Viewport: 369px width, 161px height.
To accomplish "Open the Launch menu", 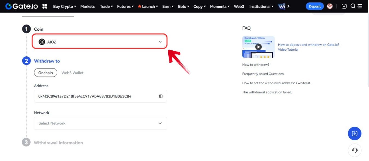I will (148, 6).
